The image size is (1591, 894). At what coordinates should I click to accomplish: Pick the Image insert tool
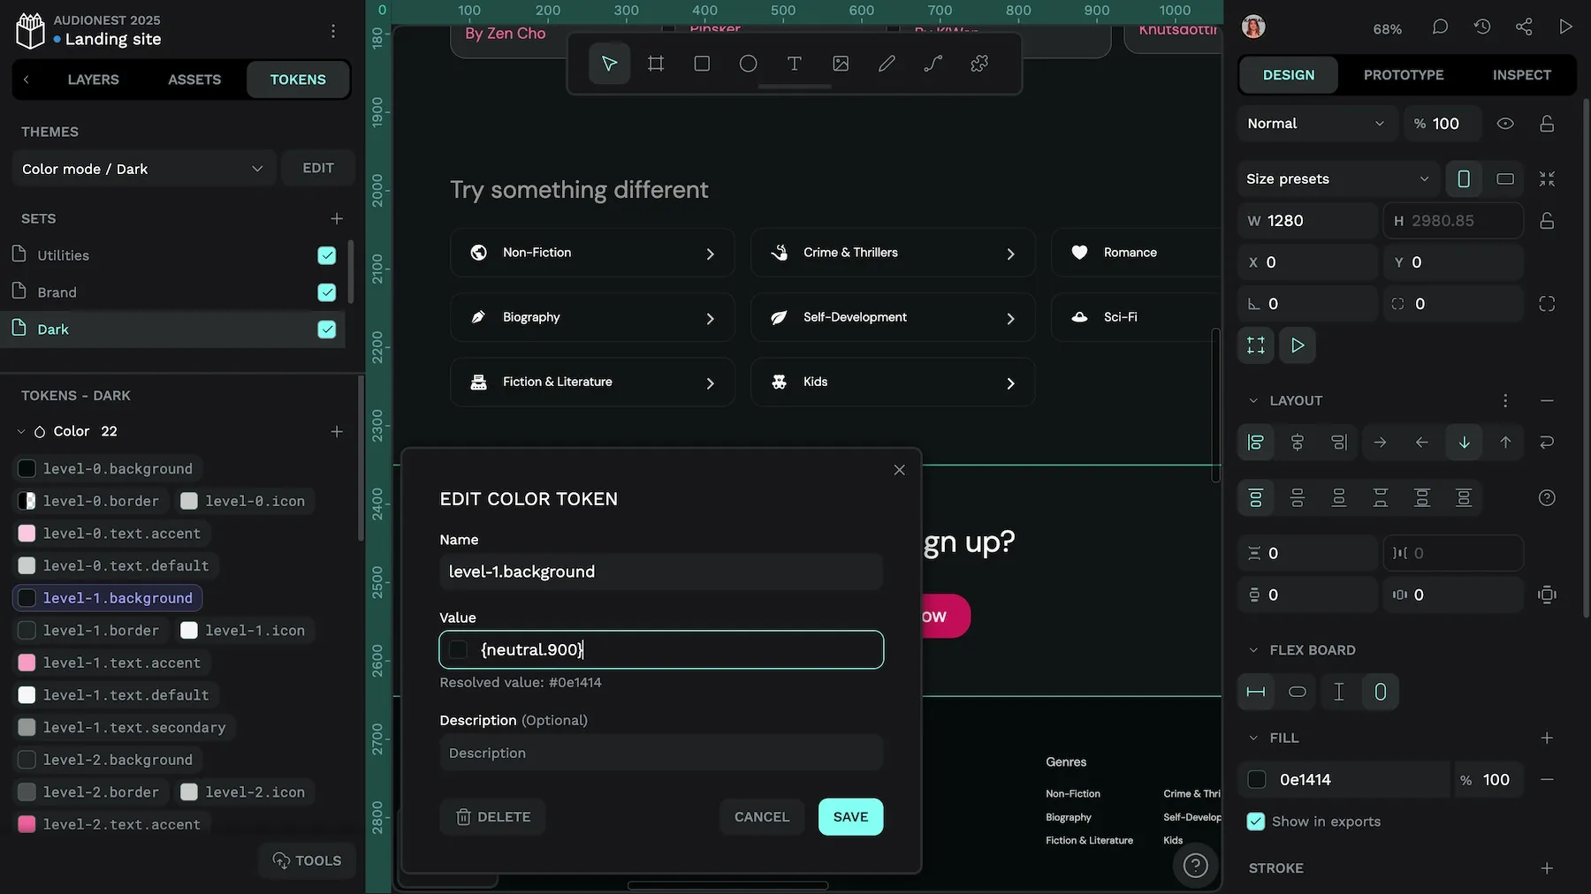(841, 64)
